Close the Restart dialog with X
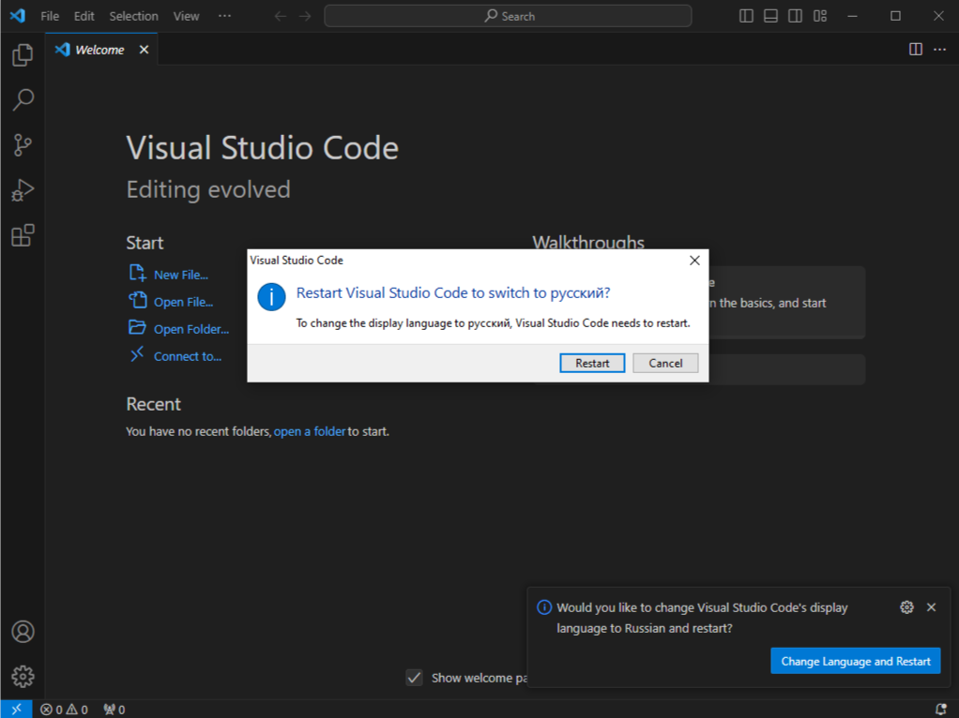The image size is (959, 718). (694, 261)
